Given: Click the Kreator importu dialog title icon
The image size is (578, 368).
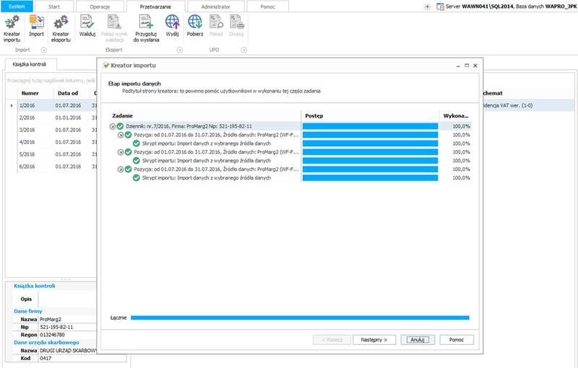Looking at the screenshot, I should 106,66.
